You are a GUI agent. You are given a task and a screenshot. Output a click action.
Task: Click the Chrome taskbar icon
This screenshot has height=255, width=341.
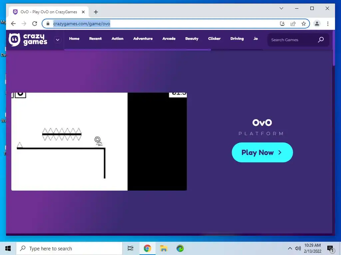(x=147, y=248)
